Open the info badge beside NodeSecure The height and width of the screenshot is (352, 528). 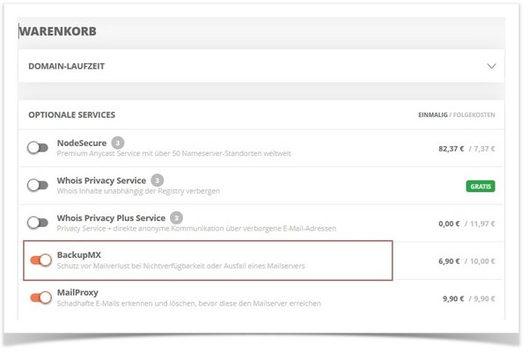(x=118, y=143)
